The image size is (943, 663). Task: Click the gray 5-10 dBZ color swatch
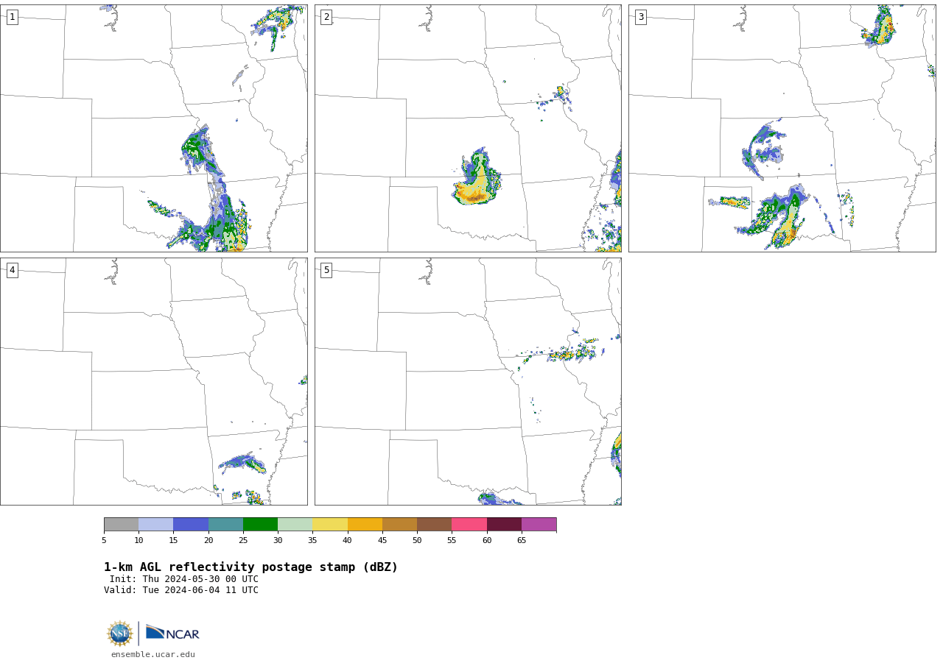121,525
